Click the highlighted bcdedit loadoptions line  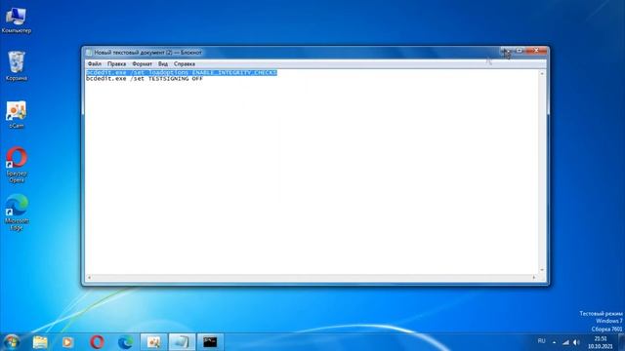[x=182, y=73]
